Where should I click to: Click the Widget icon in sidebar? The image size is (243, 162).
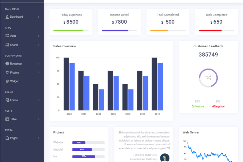point(7,81)
